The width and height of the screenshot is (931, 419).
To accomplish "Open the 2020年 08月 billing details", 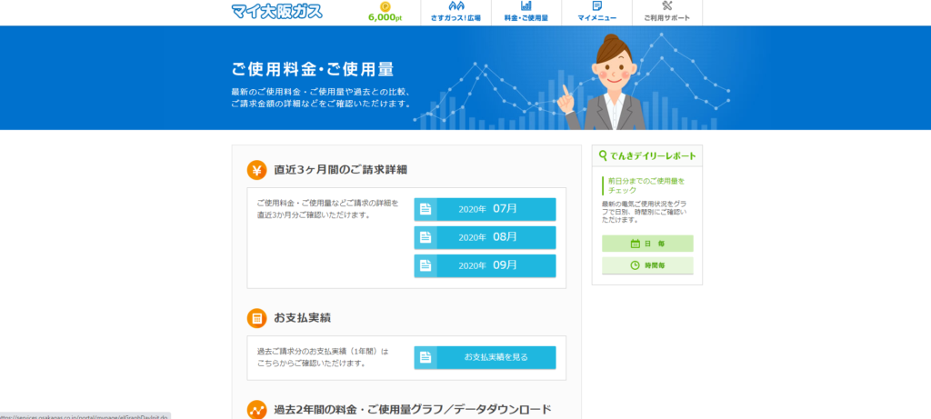I will click(485, 237).
